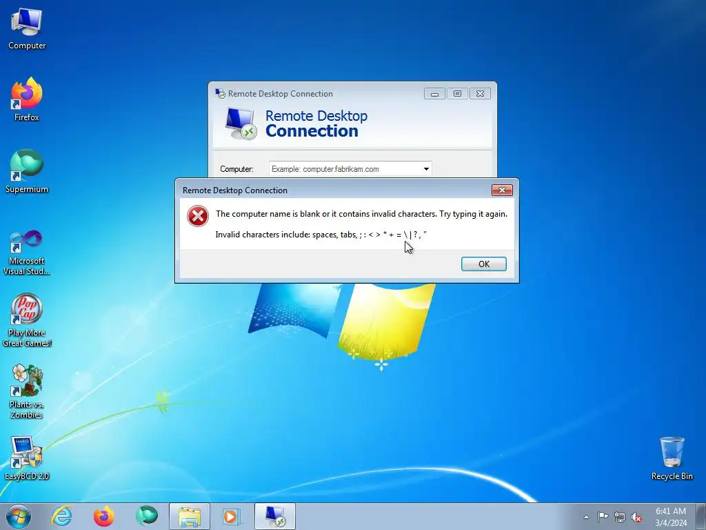Launch Supermium from the taskbar

[x=146, y=516]
